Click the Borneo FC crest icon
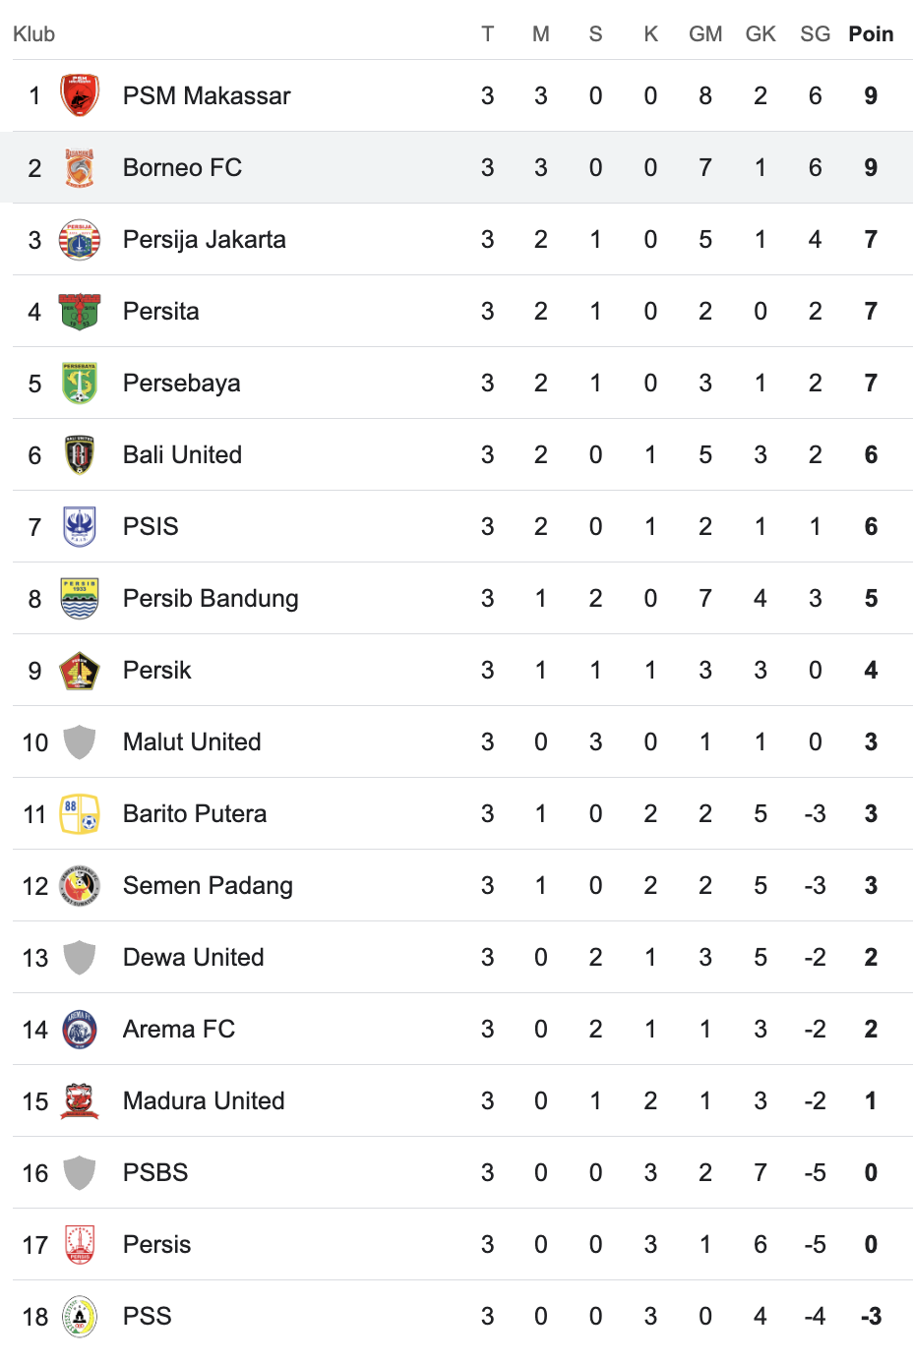913x1363 pixels. click(80, 167)
